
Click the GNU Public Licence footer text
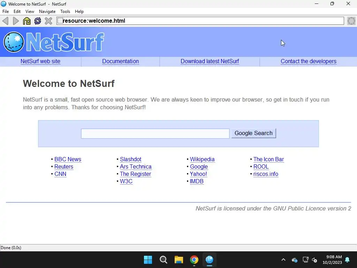coord(273,209)
